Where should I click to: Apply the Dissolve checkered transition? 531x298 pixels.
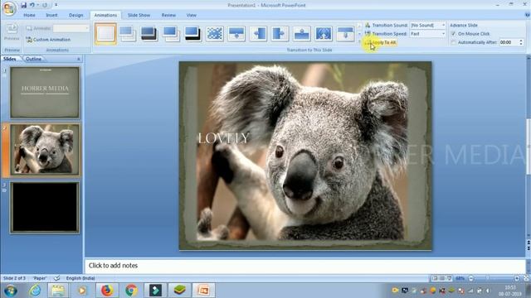click(x=215, y=34)
